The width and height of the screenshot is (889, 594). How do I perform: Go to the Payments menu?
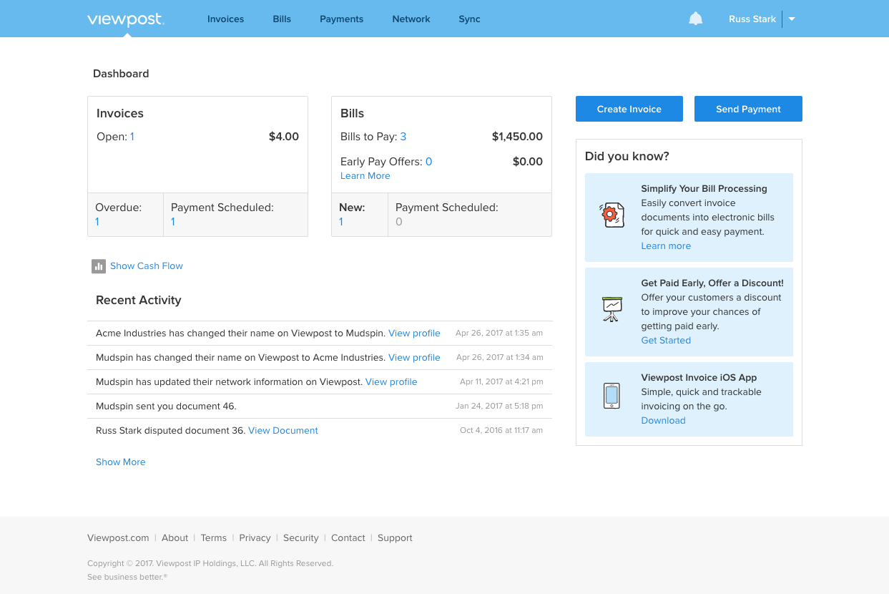point(341,19)
